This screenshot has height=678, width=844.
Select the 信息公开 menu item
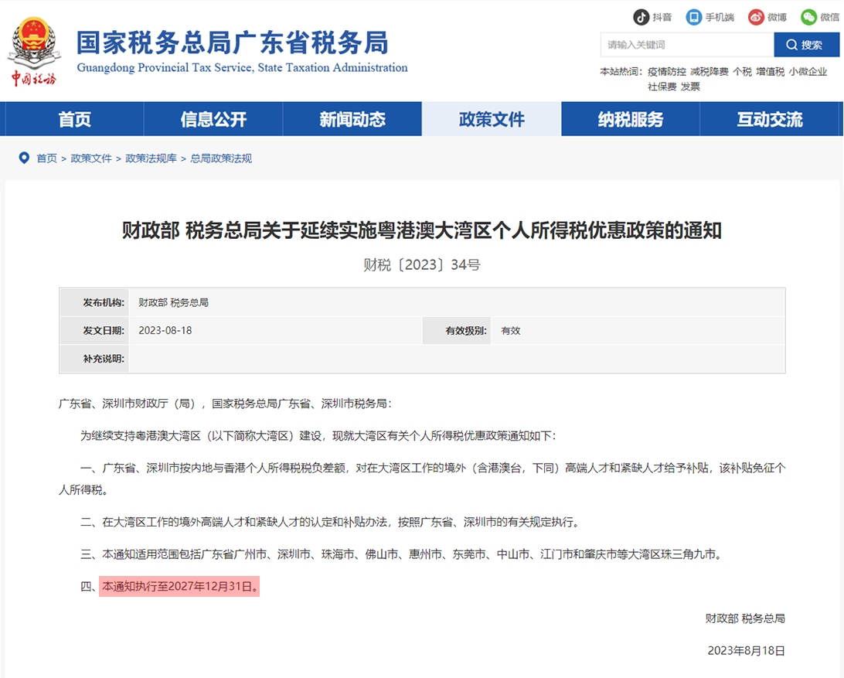coord(213,118)
